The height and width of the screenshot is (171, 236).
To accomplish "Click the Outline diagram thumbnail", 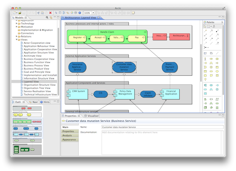I will click(27, 130).
